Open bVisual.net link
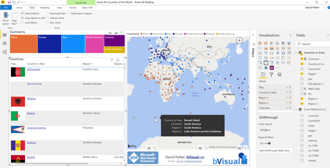 tap(195, 157)
